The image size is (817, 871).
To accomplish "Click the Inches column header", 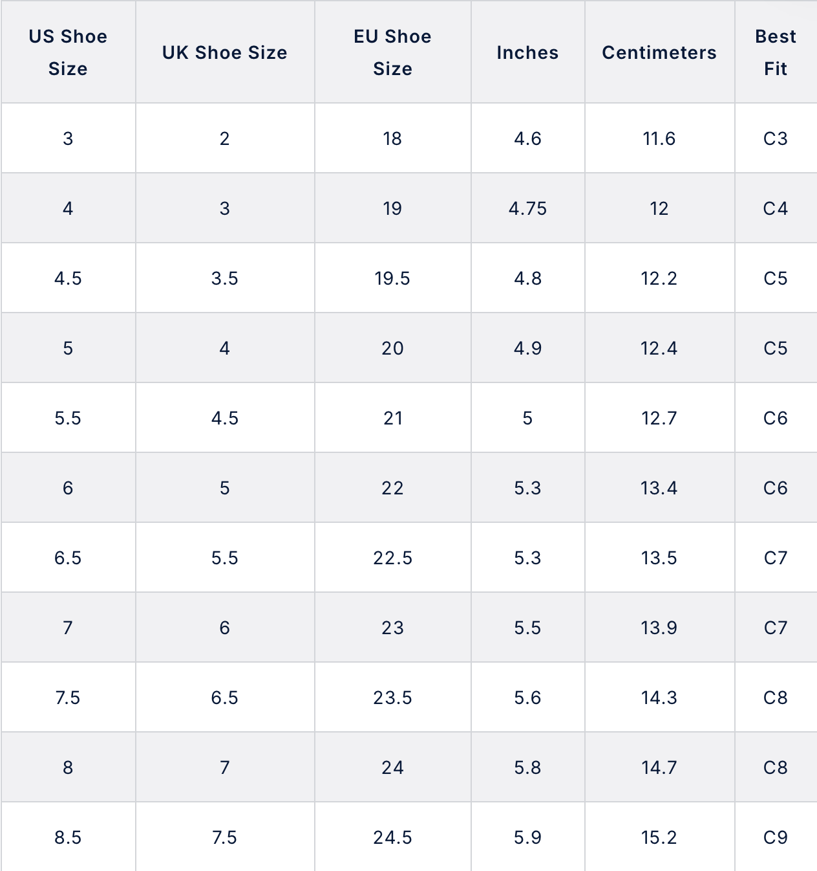I will click(x=528, y=52).
